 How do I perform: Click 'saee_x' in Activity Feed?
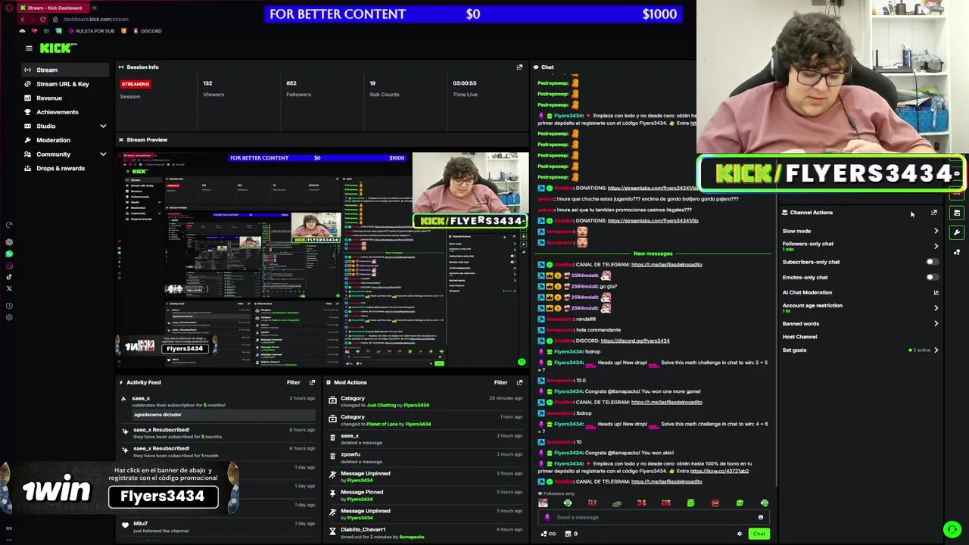[x=141, y=398]
